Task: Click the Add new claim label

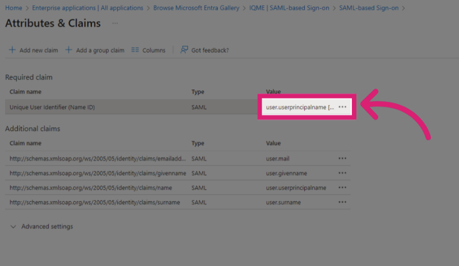Action: [x=38, y=50]
